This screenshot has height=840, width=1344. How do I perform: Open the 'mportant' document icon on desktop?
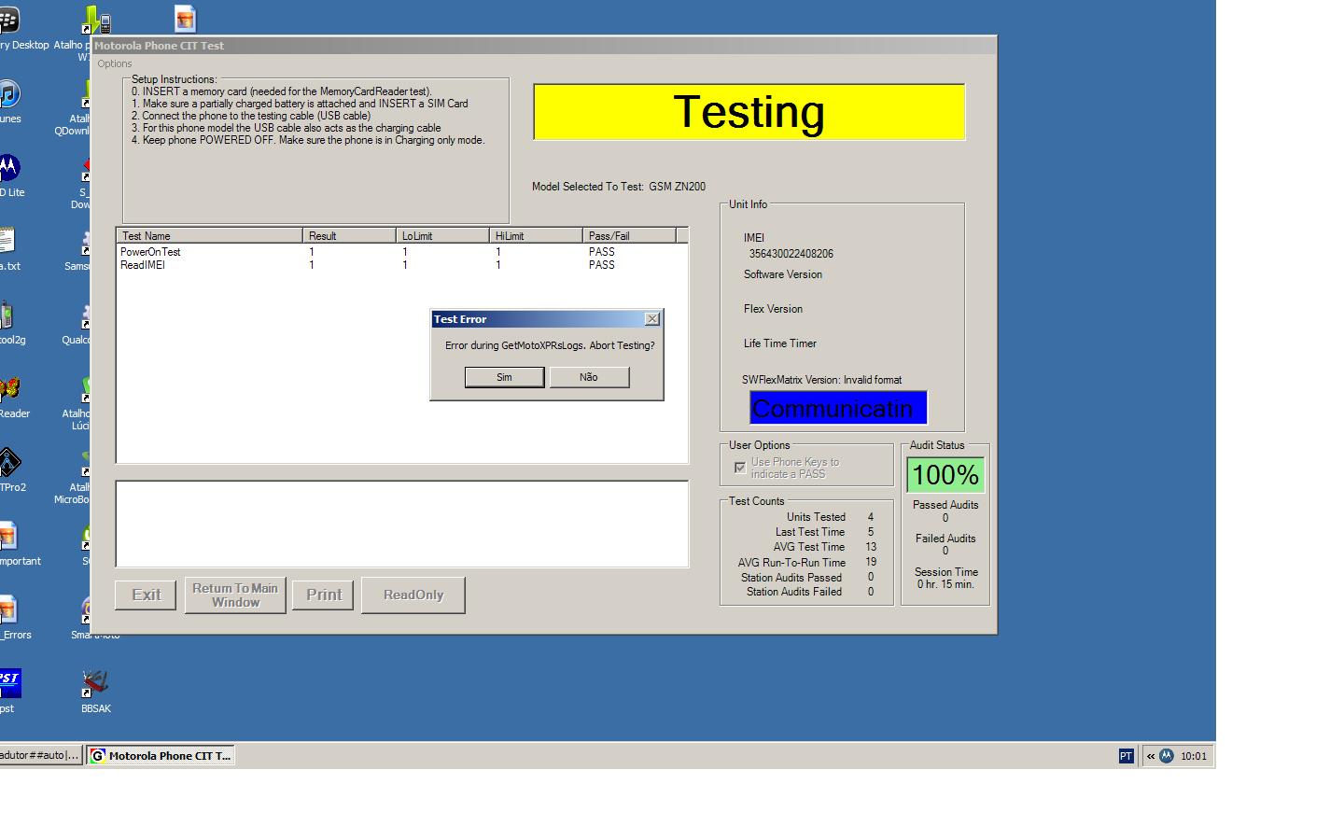(x=7, y=537)
